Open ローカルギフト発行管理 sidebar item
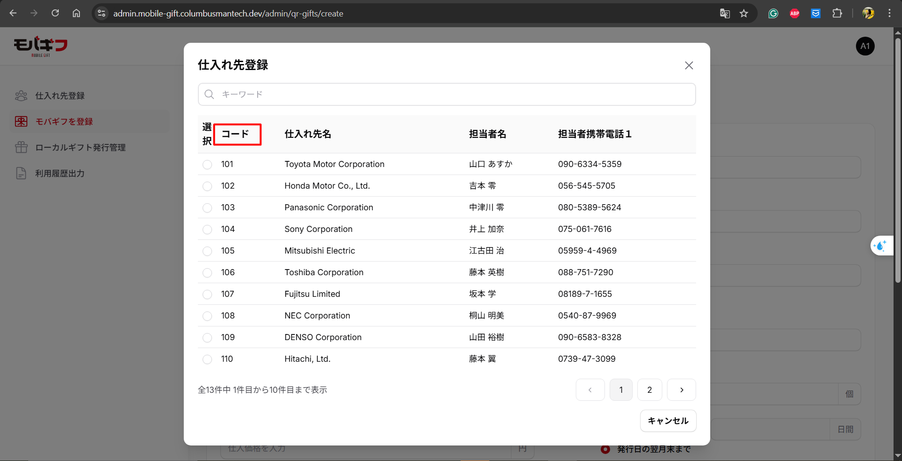Viewport: 902px width, 461px height. click(80, 147)
